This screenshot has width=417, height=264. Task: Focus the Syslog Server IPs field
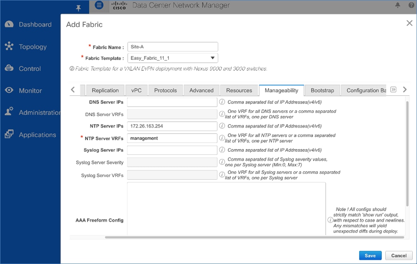tap(172, 150)
